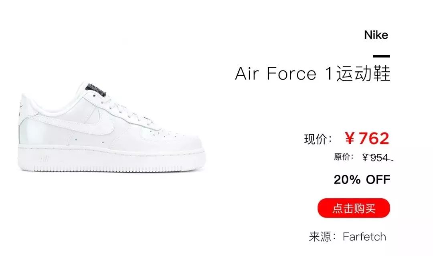Open the Farfetch source link
Image resolution: width=433 pixels, height=256 pixels.
click(364, 237)
